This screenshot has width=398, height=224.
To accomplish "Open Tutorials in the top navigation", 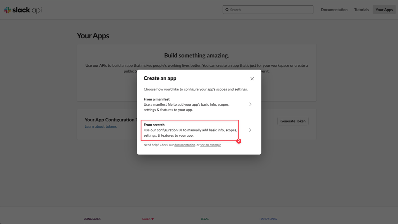I will point(361,10).
